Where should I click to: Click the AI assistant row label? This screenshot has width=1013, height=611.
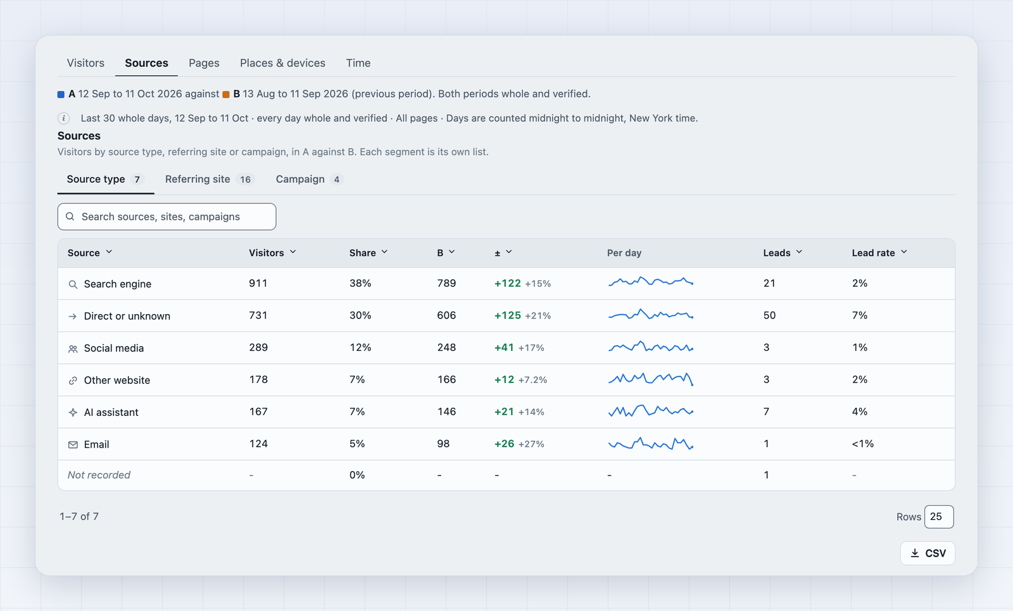[111, 413]
